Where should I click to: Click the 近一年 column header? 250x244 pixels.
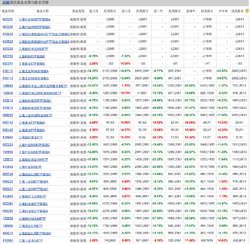[158, 11]
